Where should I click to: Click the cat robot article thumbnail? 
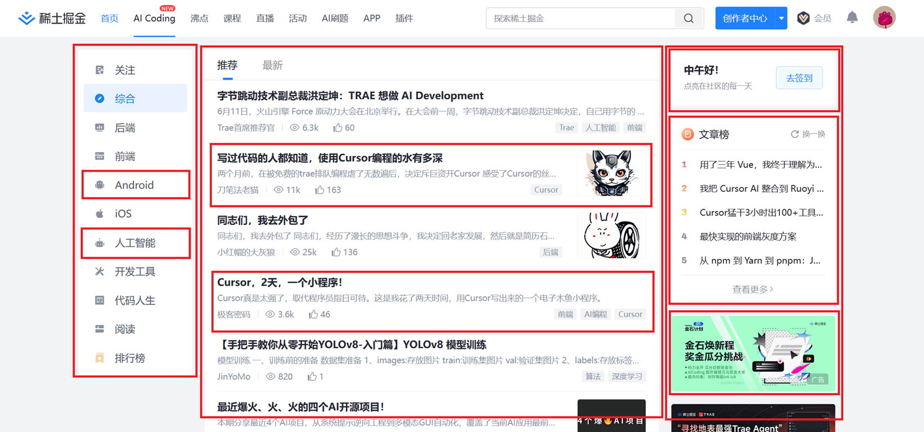click(611, 173)
